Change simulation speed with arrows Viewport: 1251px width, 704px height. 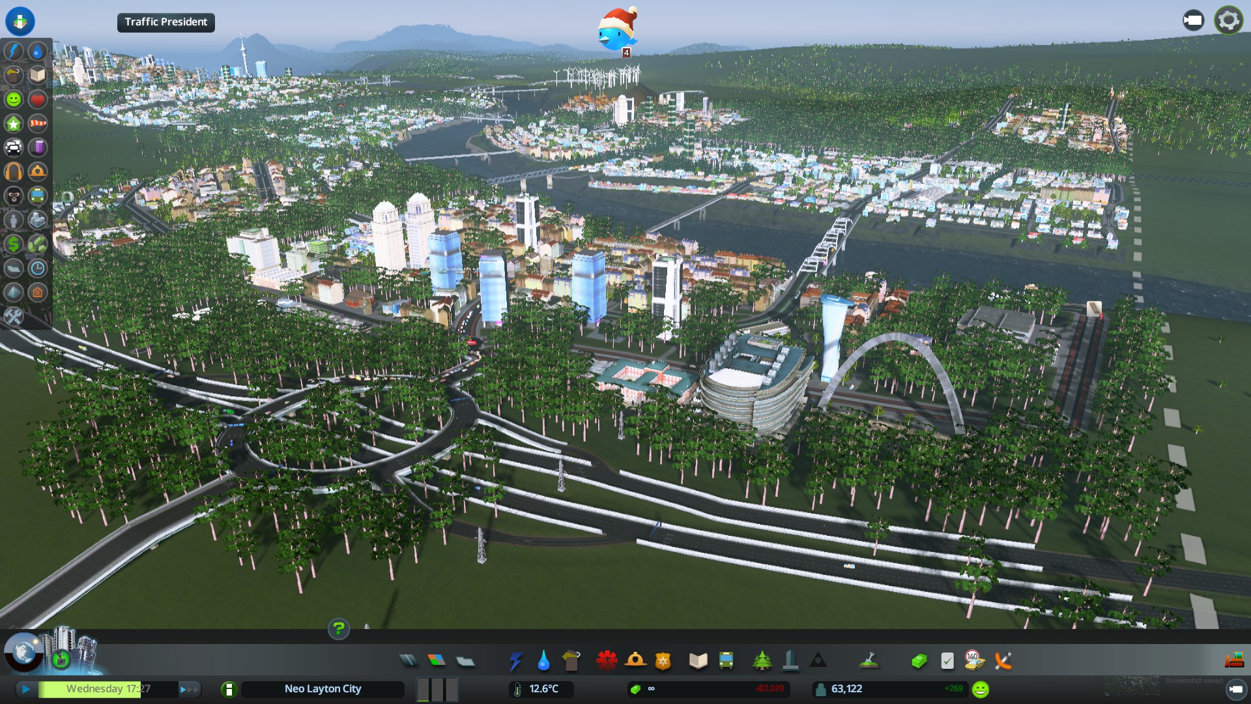190,689
